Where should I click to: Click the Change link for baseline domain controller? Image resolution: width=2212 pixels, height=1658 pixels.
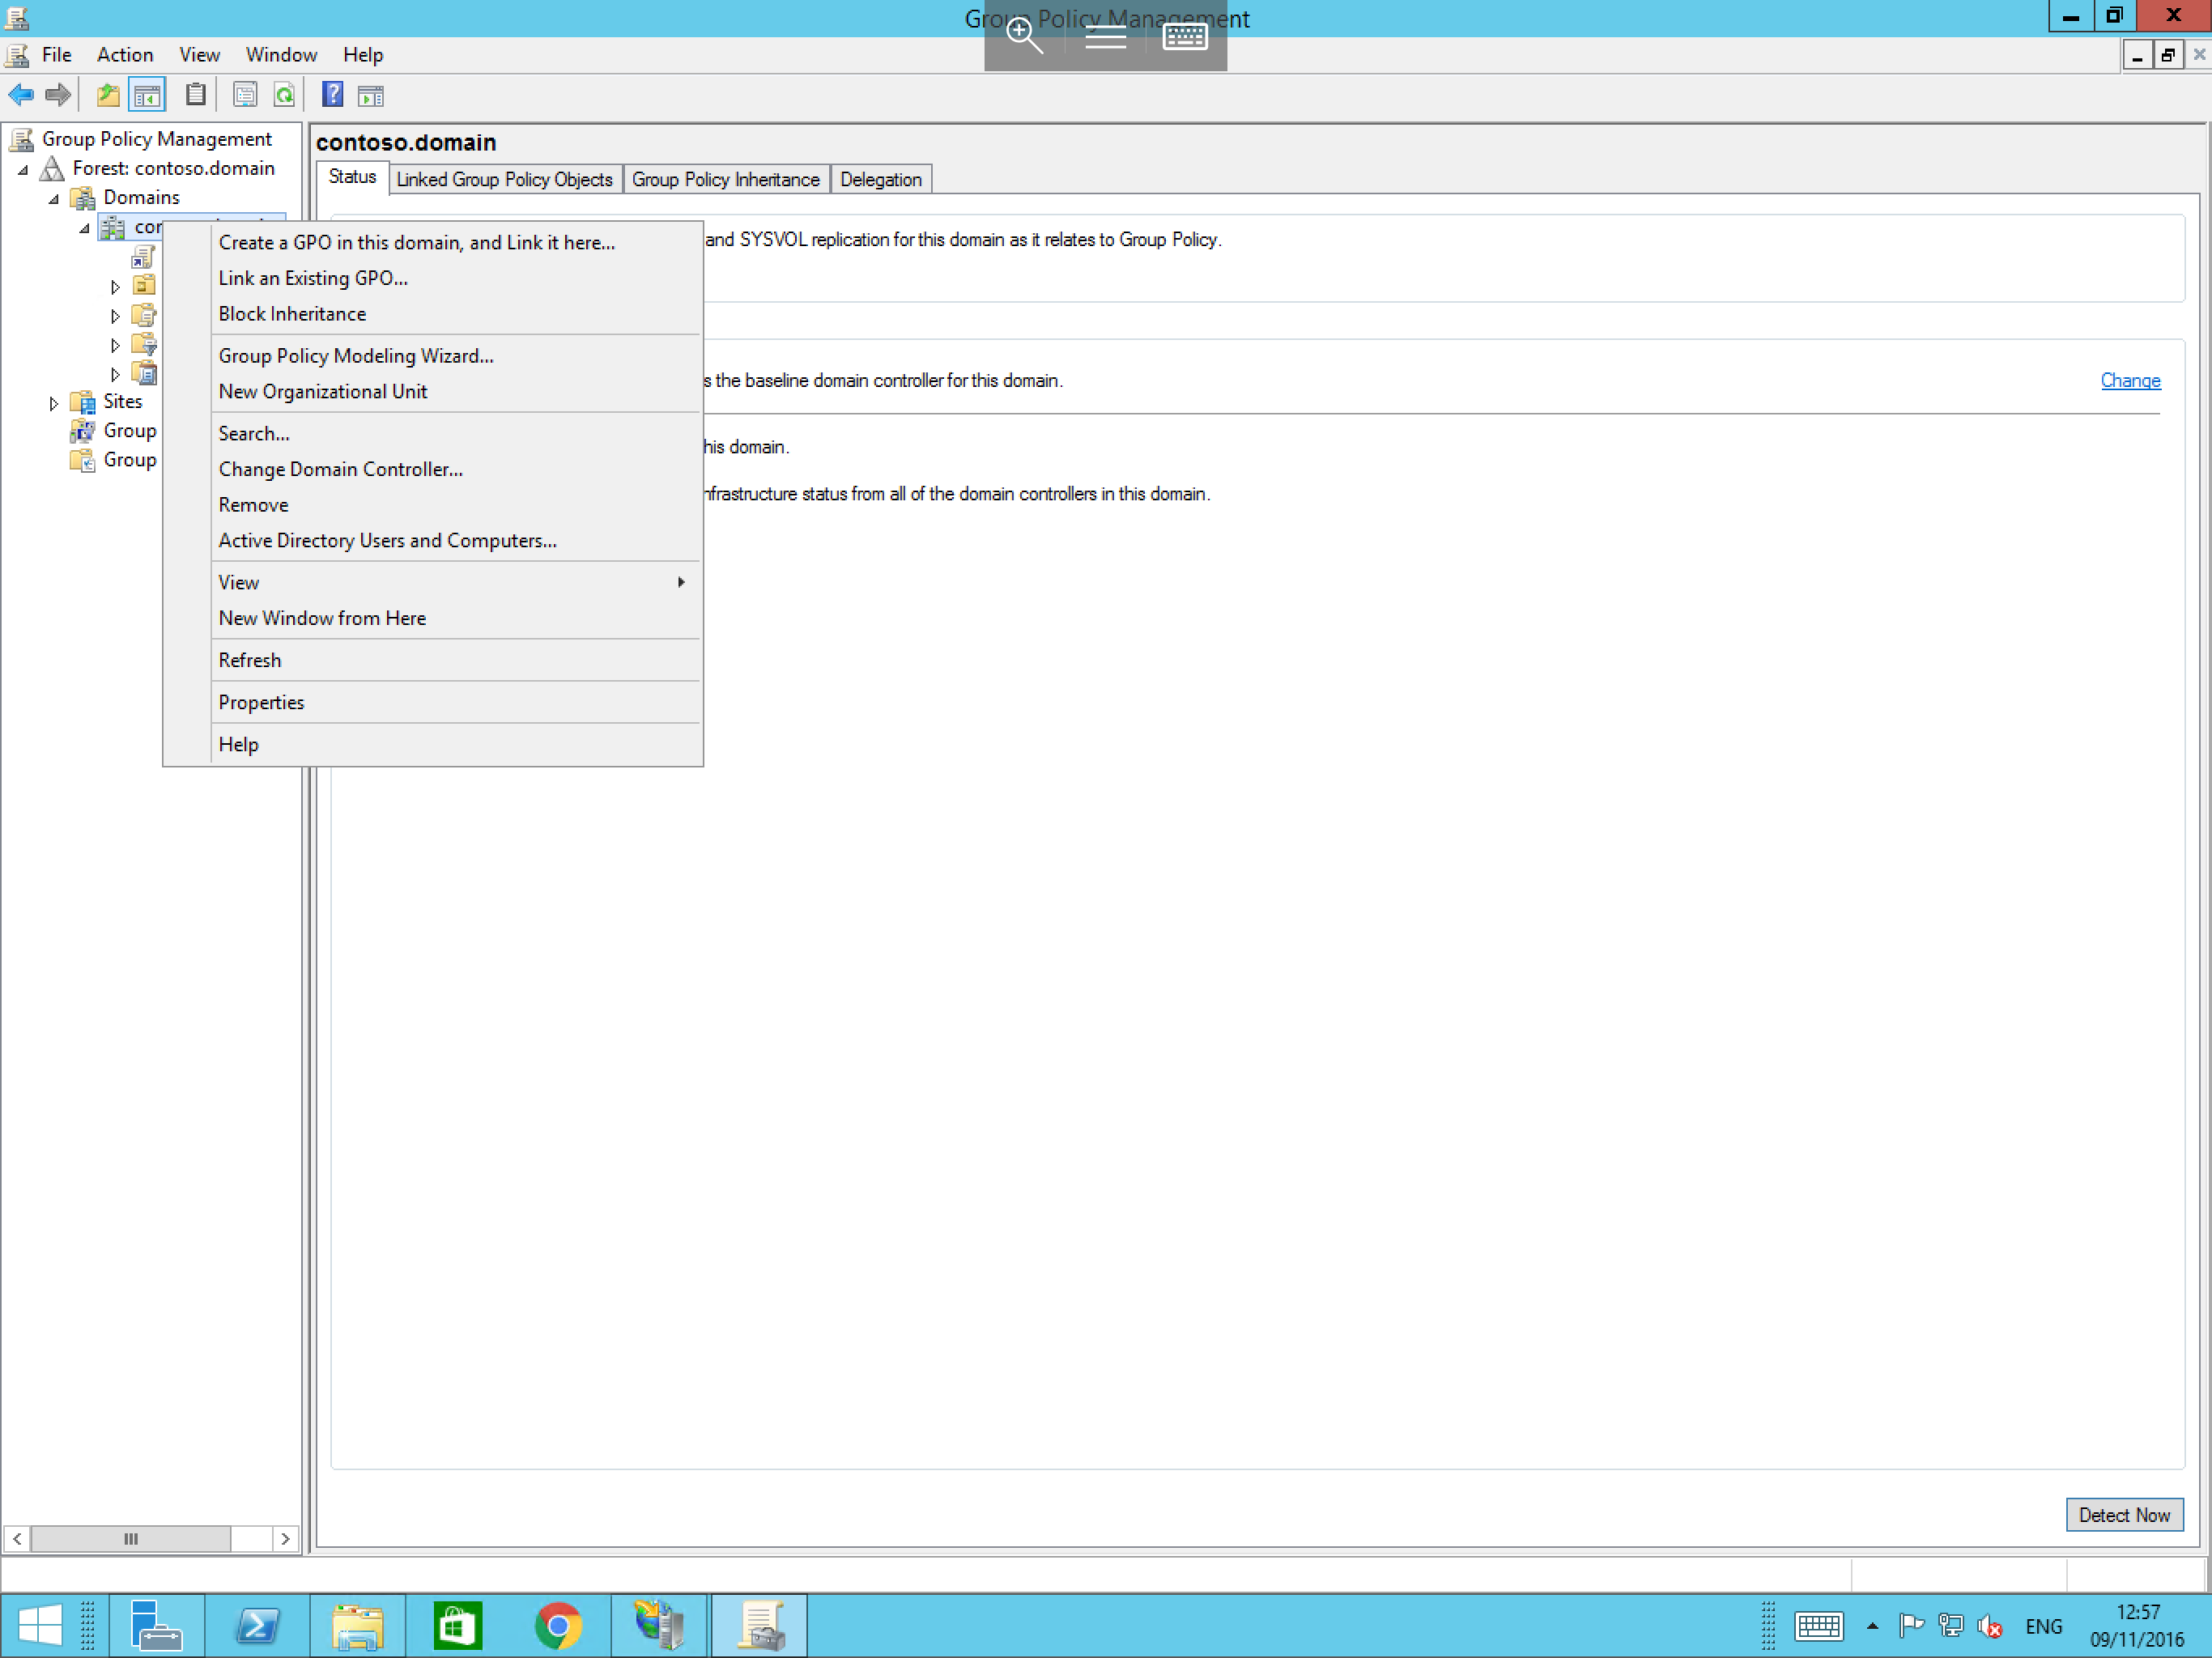coord(2130,381)
